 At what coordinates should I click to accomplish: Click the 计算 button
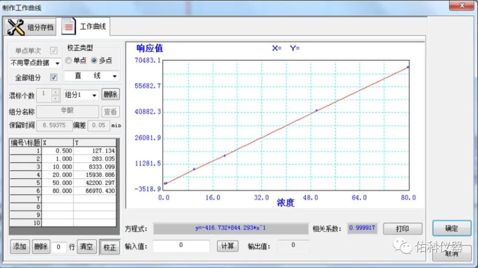click(x=227, y=246)
